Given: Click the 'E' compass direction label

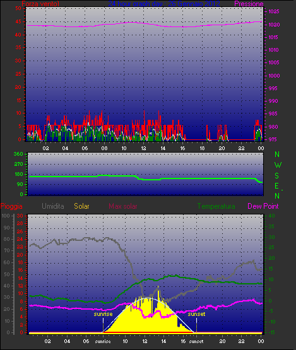Looking at the screenshot, I should pos(277,185).
